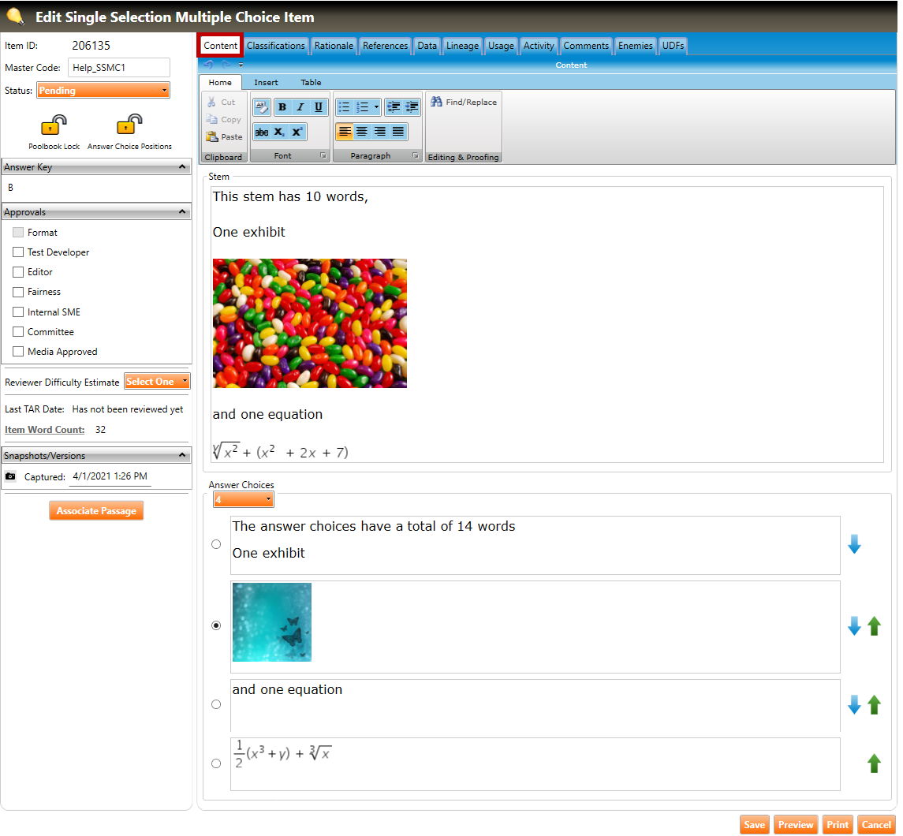Unlock the Poolbook Lock padlock
Screen dimensions: 903x836
click(54, 125)
